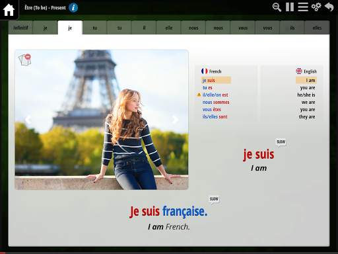Click we are in English column

click(x=308, y=102)
